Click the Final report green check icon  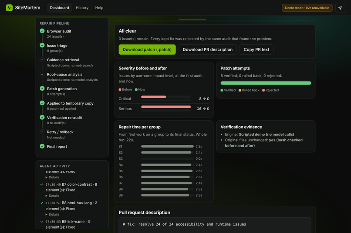(42, 146)
